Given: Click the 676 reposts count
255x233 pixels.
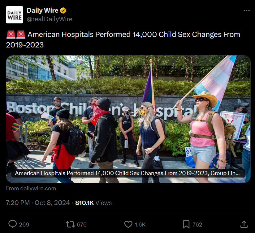Looking at the screenshot, I should click(x=82, y=225).
